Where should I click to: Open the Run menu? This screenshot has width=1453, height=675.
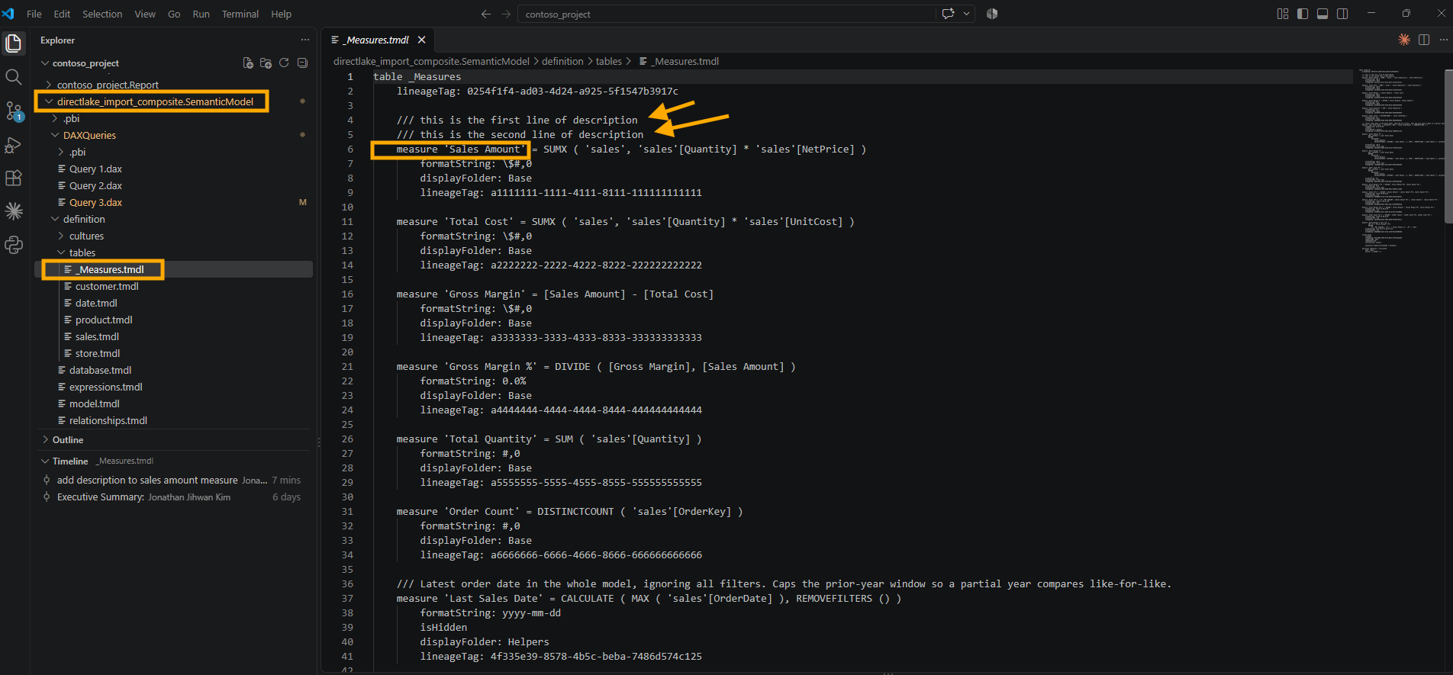(201, 14)
